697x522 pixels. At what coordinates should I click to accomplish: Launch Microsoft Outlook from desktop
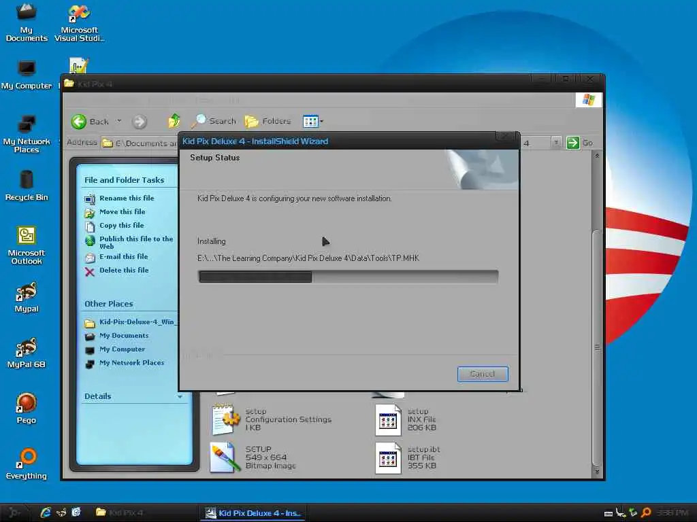click(27, 245)
